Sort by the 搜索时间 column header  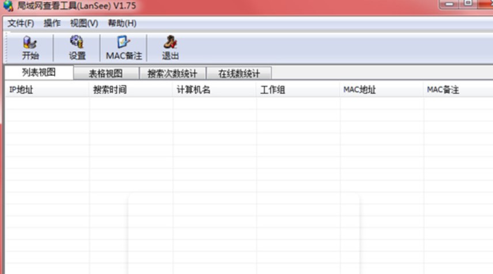pyautogui.click(x=131, y=90)
